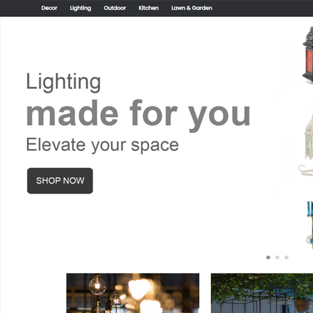Select Lighting in the navigation bar
313x313 pixels.
tap(80, 8)
